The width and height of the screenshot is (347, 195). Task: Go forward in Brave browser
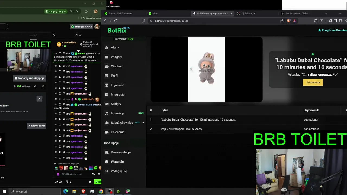click(x=110, y=21)
